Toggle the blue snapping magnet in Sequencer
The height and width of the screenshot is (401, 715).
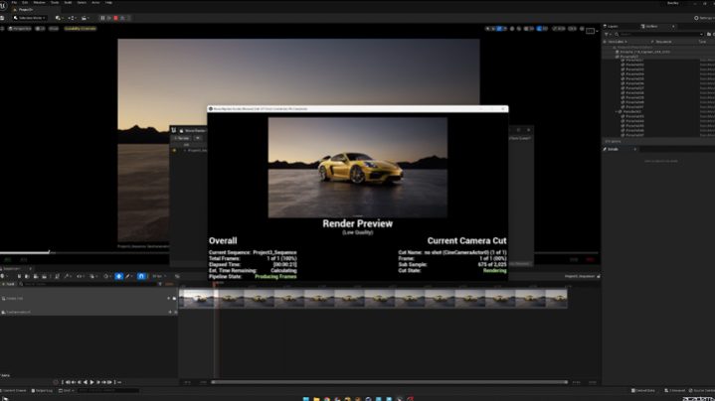pyautogui.click(x=141, y=276)
